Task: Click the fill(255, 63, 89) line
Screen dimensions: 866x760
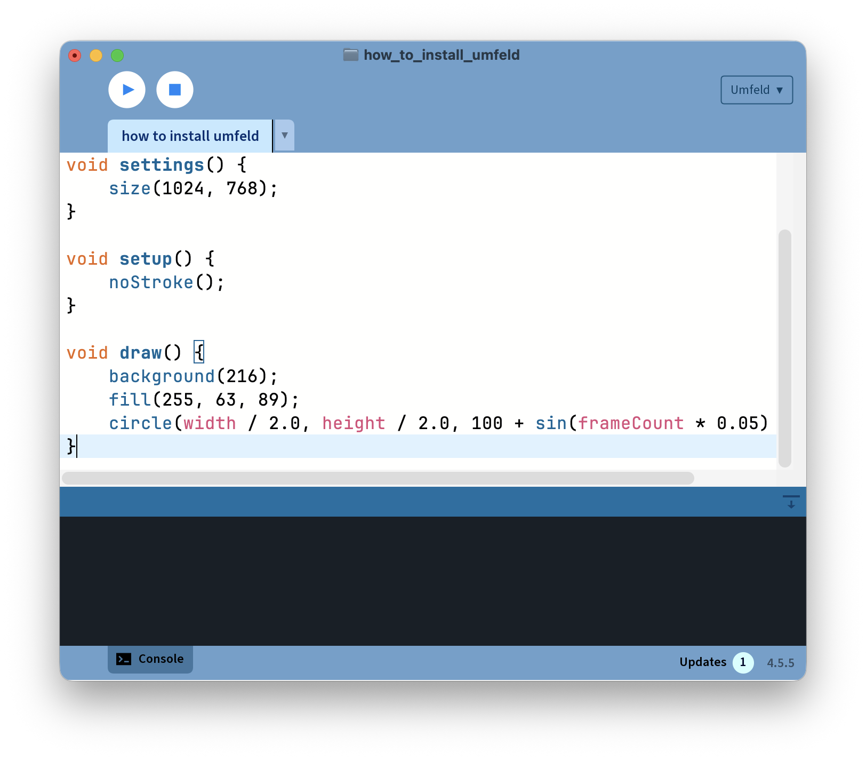Action: coord(204,400)
